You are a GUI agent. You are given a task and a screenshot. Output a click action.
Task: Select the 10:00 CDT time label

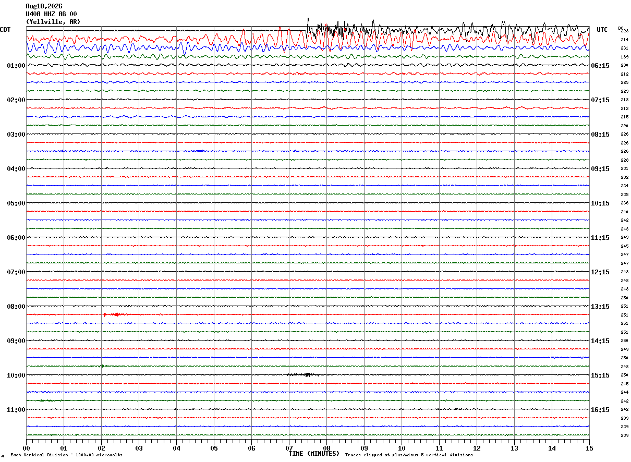pos(16,375)
